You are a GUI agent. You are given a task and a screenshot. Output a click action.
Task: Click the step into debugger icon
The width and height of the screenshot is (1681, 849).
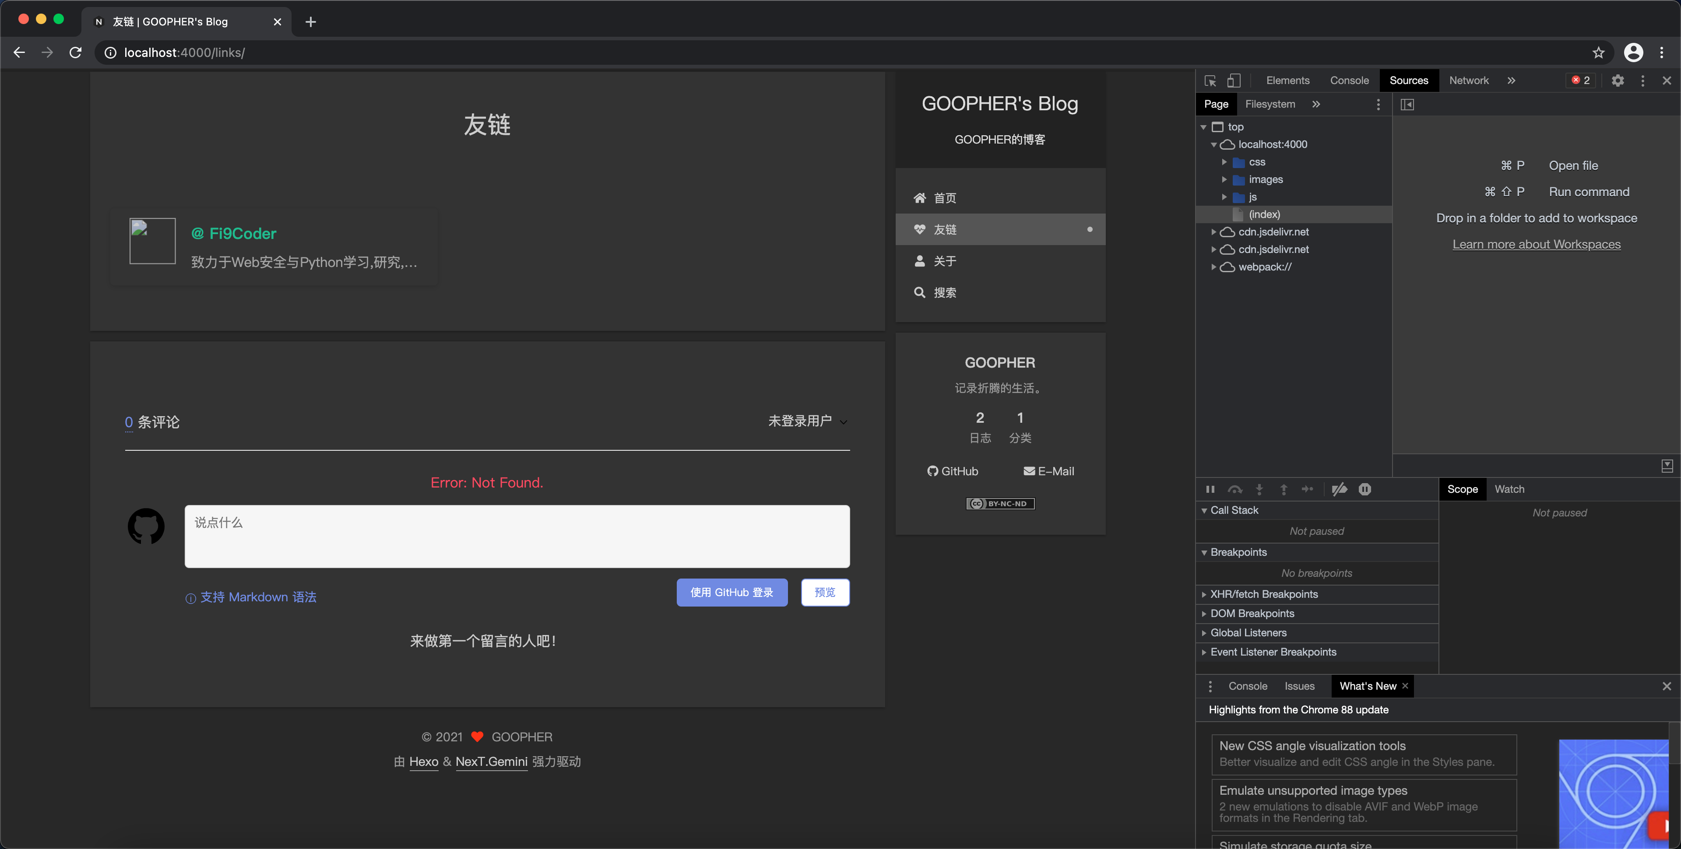[x=1259, y=489]
